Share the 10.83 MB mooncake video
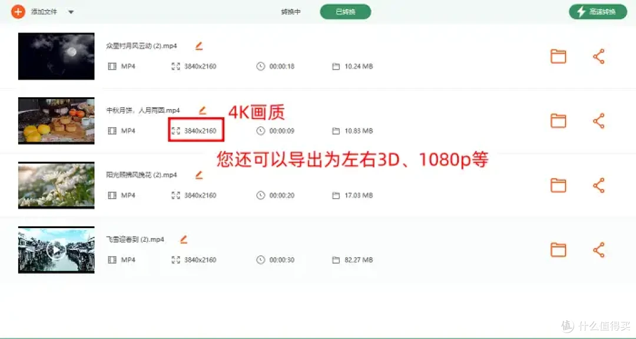 click(599, 121)
